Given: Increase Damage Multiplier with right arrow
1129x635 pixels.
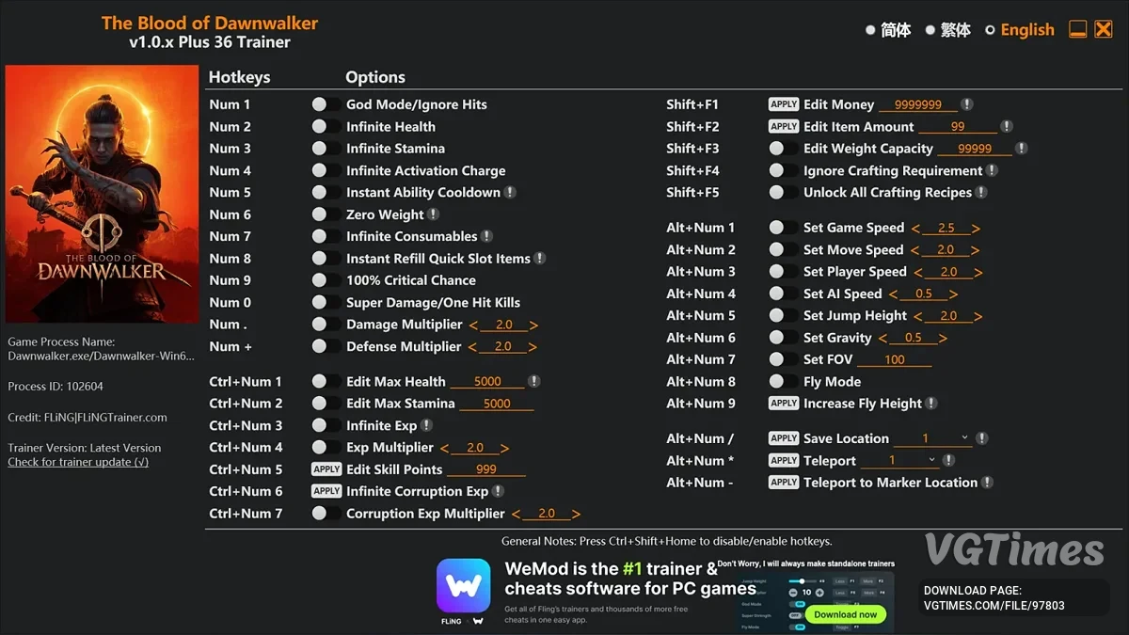Looking at the screenshot, I should point(533,325).
